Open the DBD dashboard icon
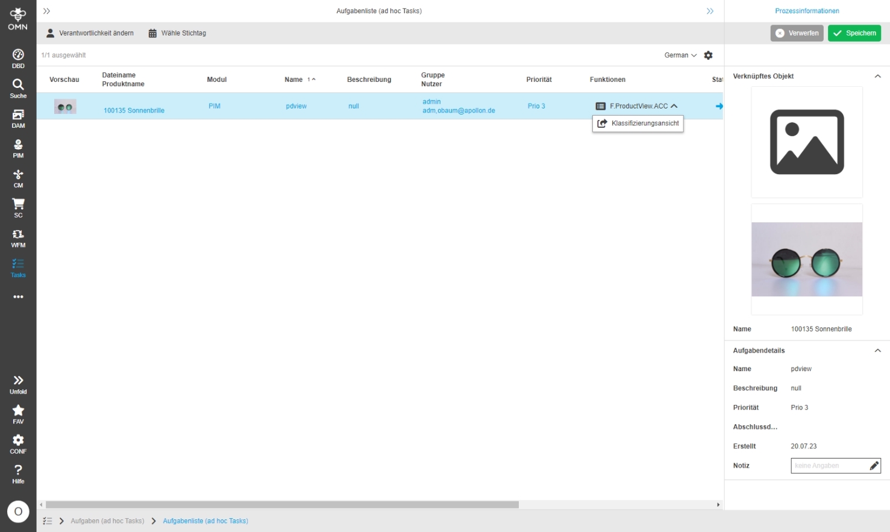Image resolution: width=890 pixels, height=532 pixels. [x=18, y=58]
